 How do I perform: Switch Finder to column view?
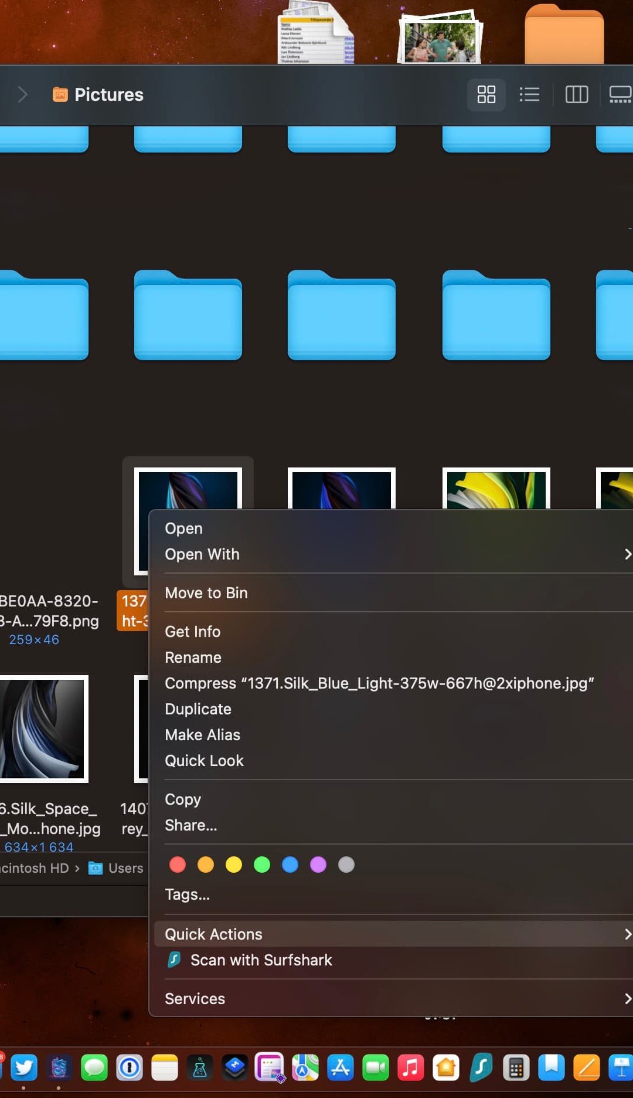(576, 94)
